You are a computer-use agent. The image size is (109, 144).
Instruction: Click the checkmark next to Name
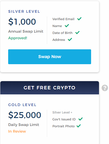click(67, 26)
